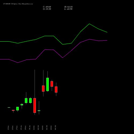The width and height of the screenshot is (134, 134).
Task: Click the red candle on 03 Feb
Action: pyautogui.click(x=43, y=88)
